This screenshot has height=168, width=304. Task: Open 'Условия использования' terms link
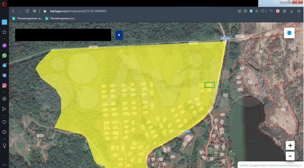coord(283,165)
